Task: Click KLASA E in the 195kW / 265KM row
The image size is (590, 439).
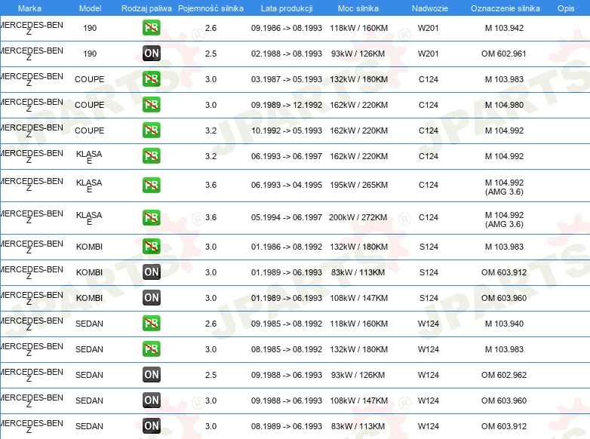Action: tap(89, 186)
